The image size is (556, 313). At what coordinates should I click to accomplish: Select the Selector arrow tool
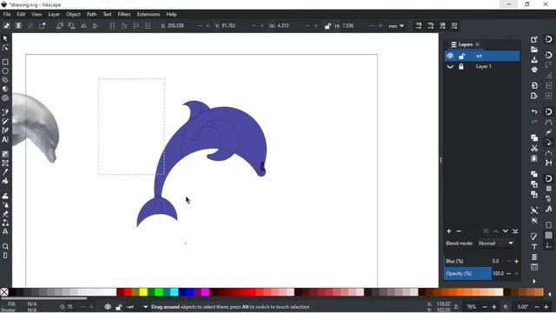5,38
